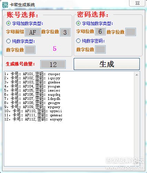Click the empty 数字位数 field under 纯数字类型
147x173 pixels.
pyautogui.click(x=30, y=50)
